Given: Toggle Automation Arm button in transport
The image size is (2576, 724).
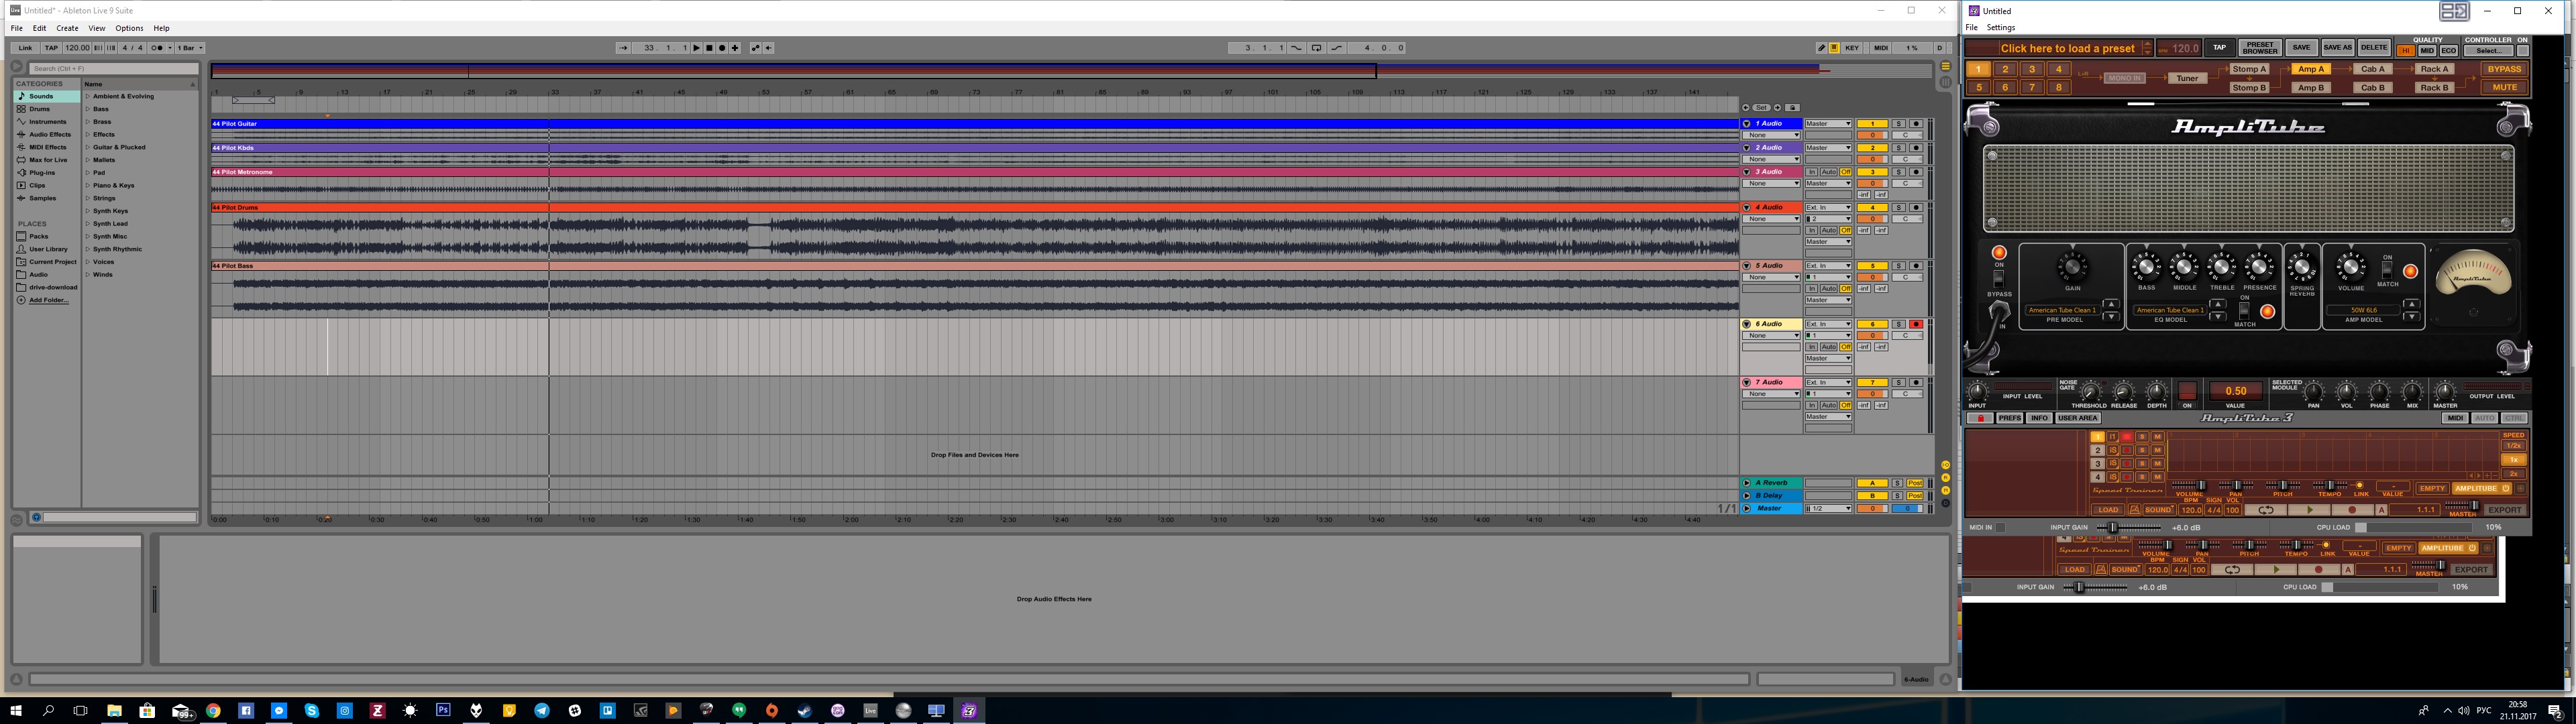Looking at the screenshot, I should click(756, 48).
